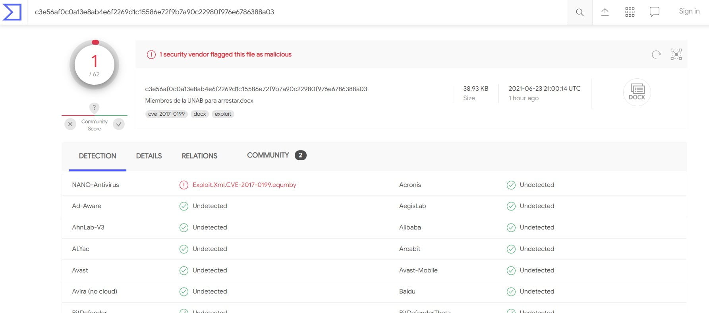Click the hash search input field
The image size is (709, 313).
pos(297,12)
